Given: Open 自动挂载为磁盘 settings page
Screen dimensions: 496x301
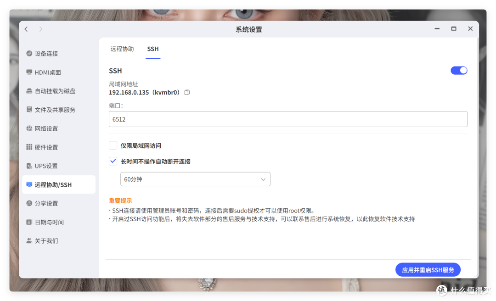Looking at the screenshot, I should 59,91.
